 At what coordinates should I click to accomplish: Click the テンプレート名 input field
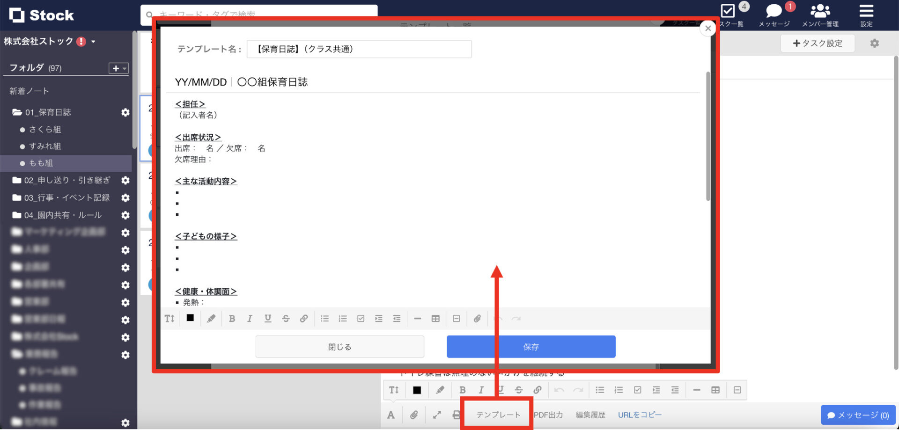359,49
